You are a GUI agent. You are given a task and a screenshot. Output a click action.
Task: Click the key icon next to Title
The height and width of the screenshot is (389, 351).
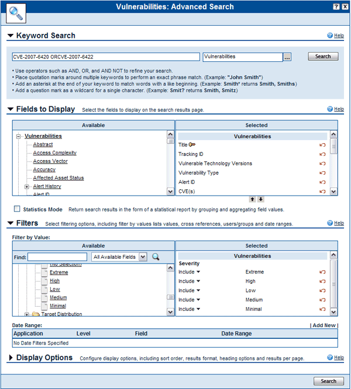192,145
